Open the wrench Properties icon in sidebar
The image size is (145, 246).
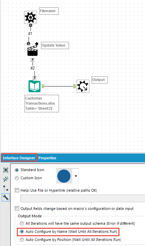tap(6, 197)
